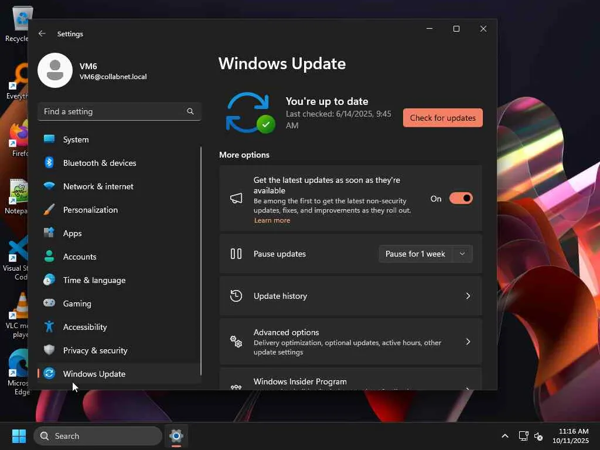Screen dimensions: 600x450
Task: Open Update history chevron
Action: [x=468, y=296]
